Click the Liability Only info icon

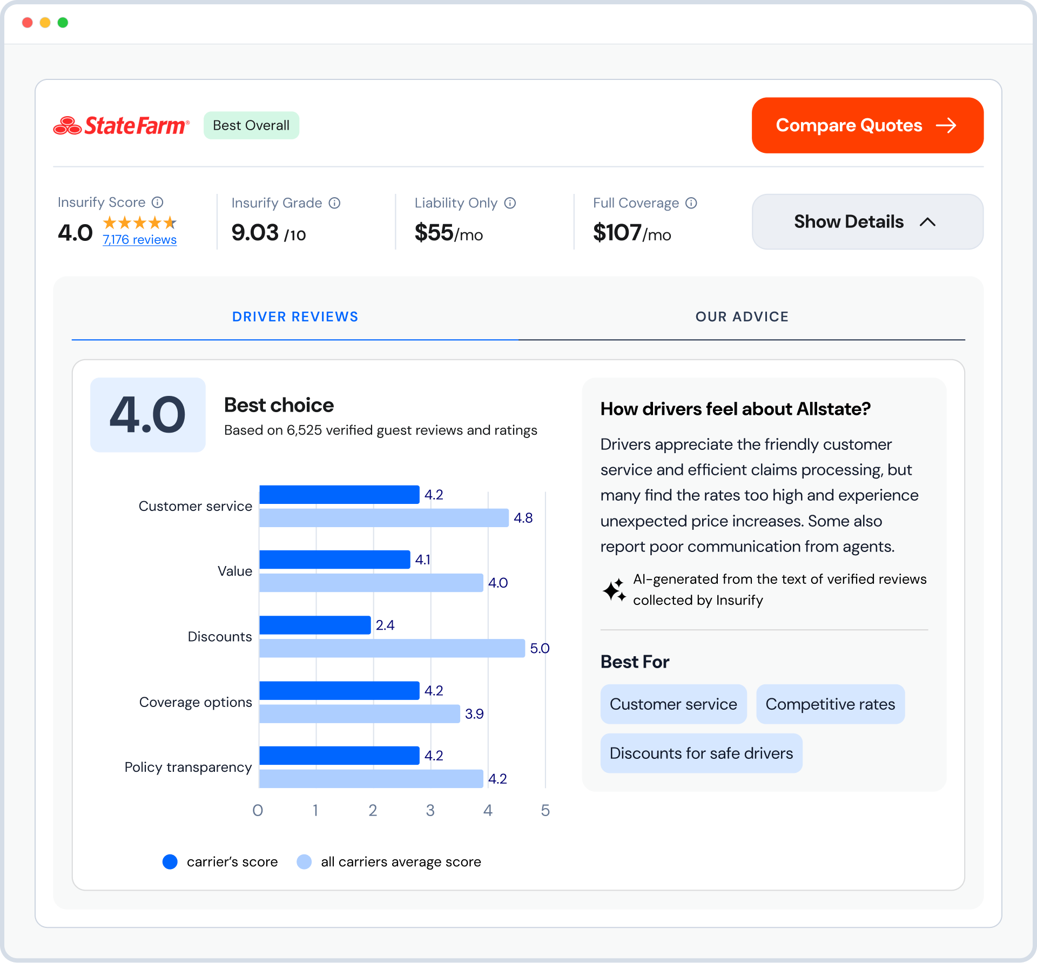click(x=510, y=203)
